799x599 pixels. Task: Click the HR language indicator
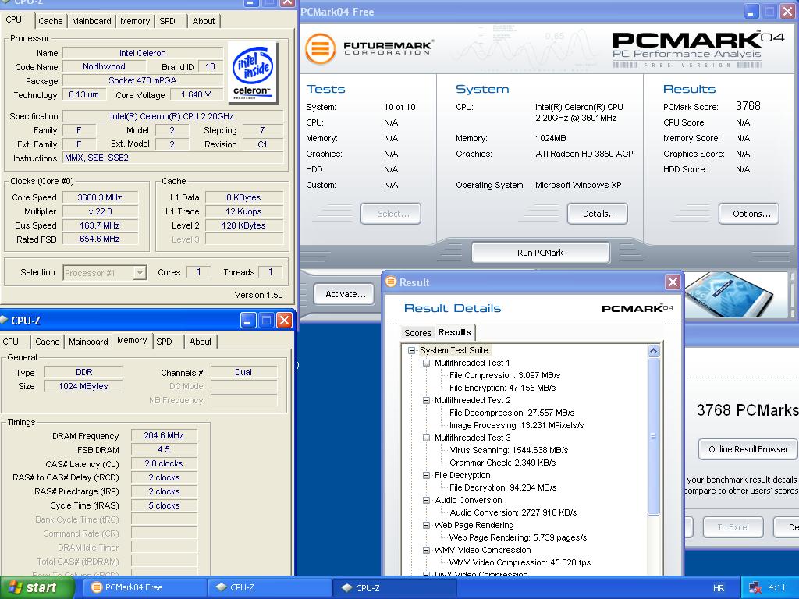[x=719, y=588]
